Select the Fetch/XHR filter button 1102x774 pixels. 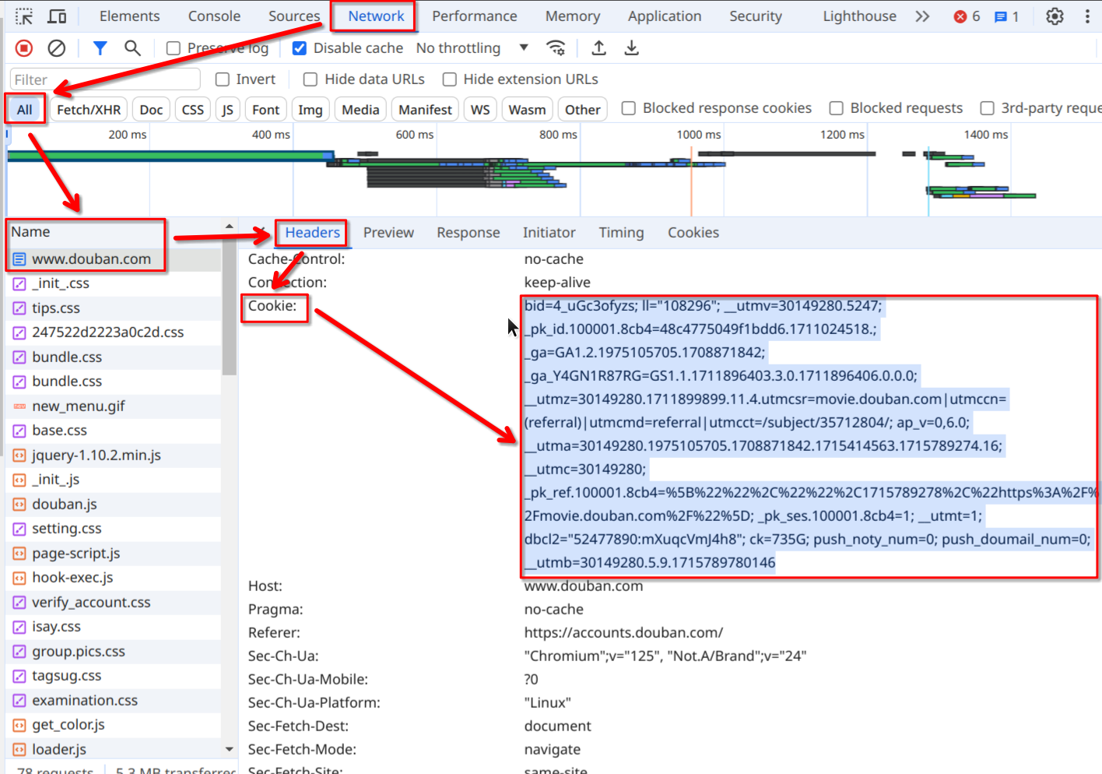pos(89,110)
